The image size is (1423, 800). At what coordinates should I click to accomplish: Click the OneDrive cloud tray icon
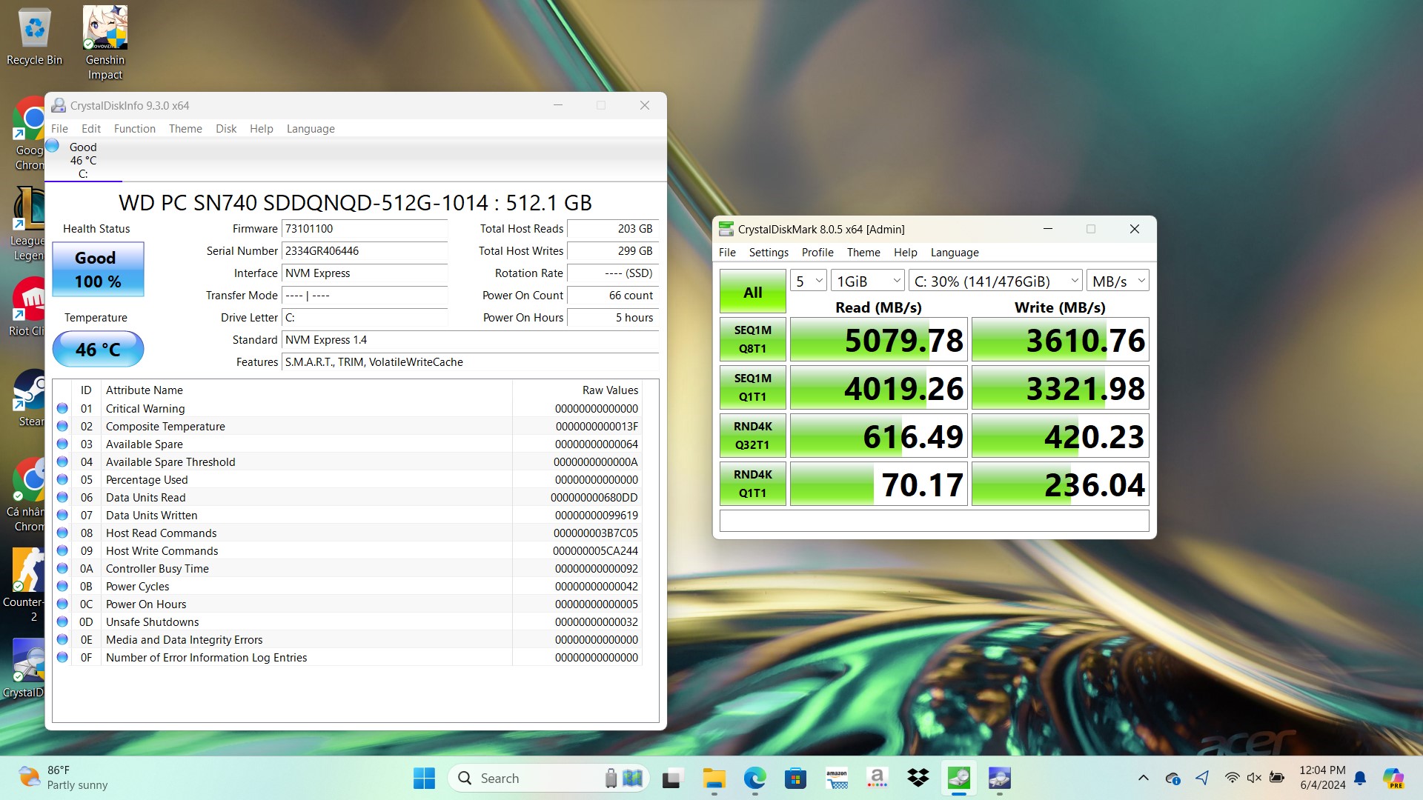[x=1172, y=778]
